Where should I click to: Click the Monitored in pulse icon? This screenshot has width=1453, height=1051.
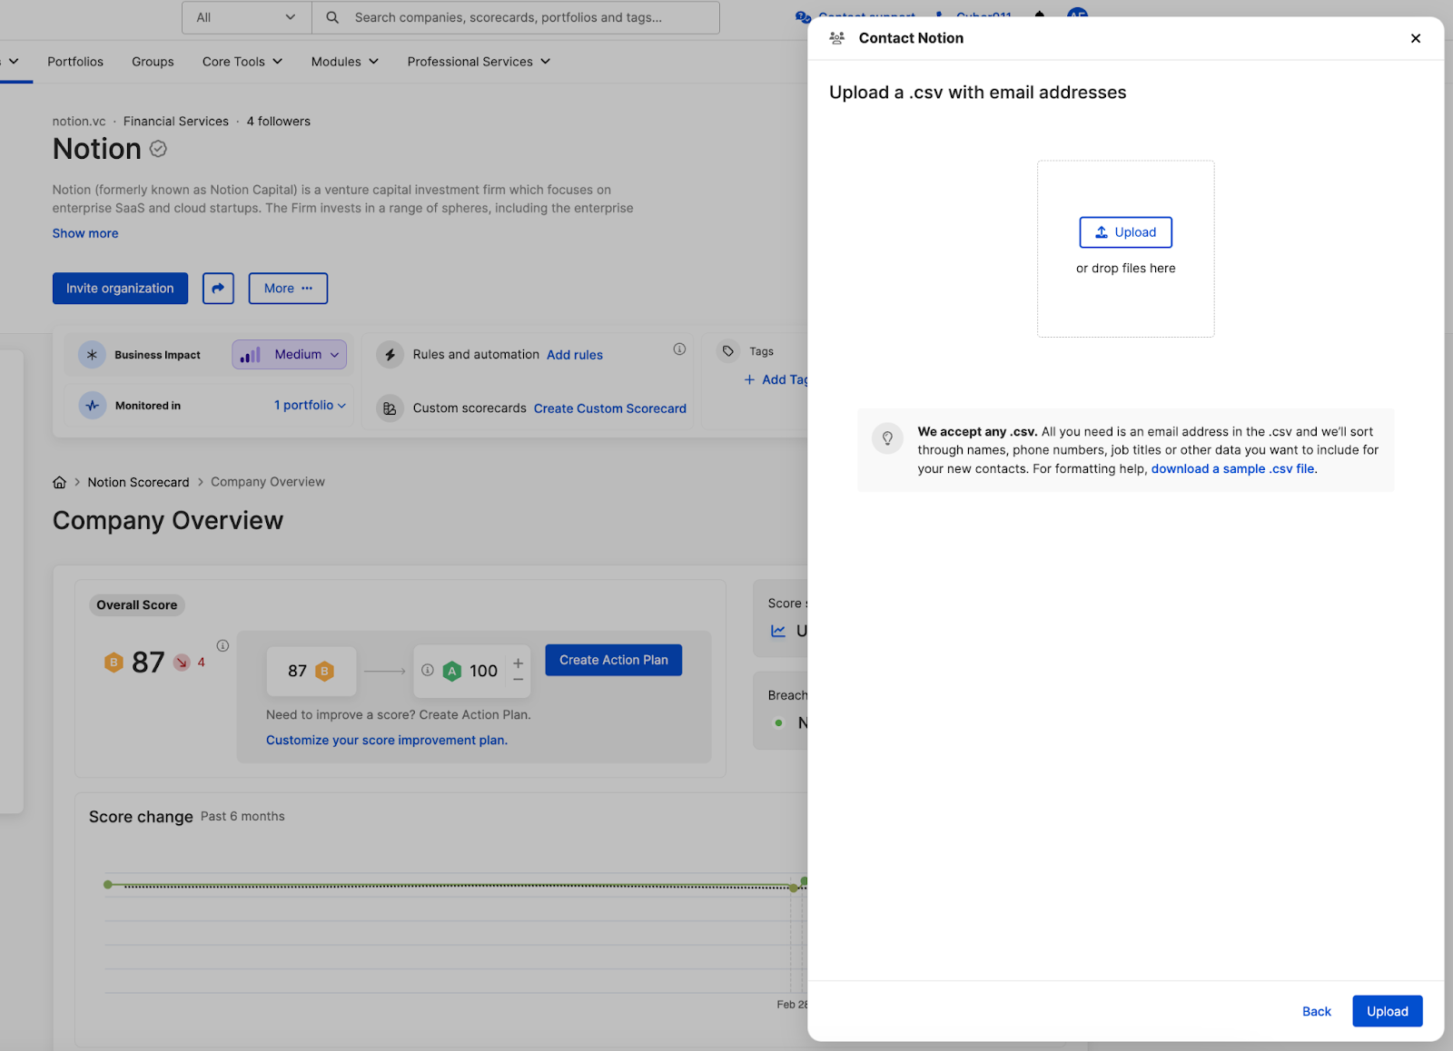pyautogui.click(x=92, y=406)
